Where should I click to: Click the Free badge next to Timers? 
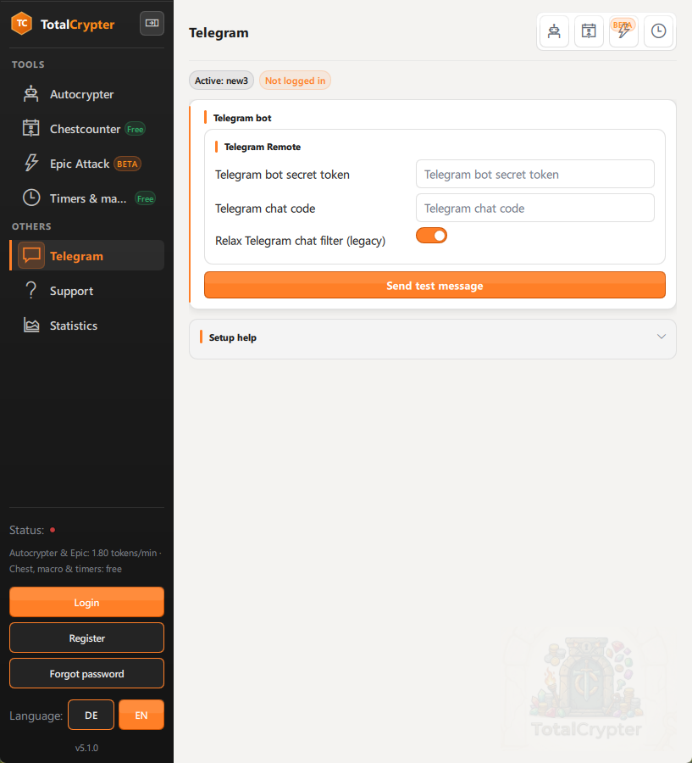click(x=145, y=198)
